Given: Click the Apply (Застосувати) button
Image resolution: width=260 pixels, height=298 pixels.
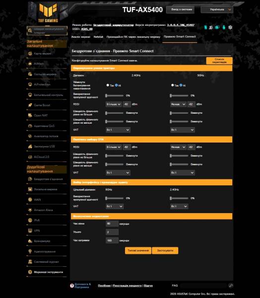Looking at the screenshot, I should [x=165, y=250].
